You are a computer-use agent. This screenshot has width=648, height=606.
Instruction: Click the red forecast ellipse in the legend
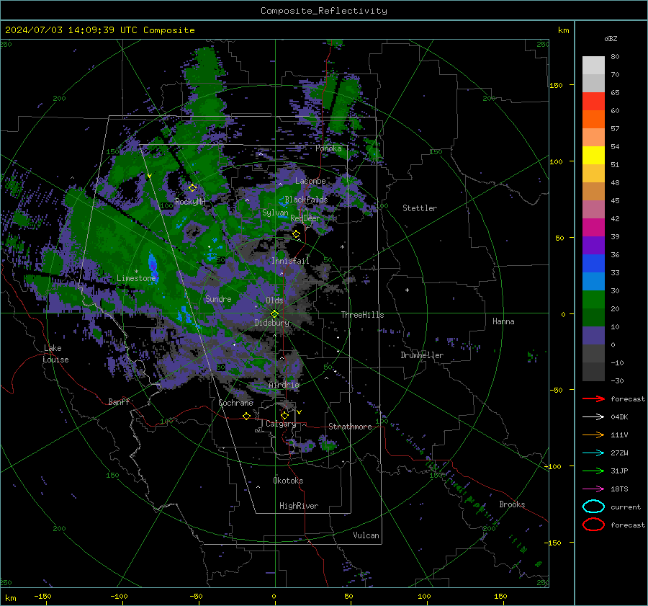(593, 525)
